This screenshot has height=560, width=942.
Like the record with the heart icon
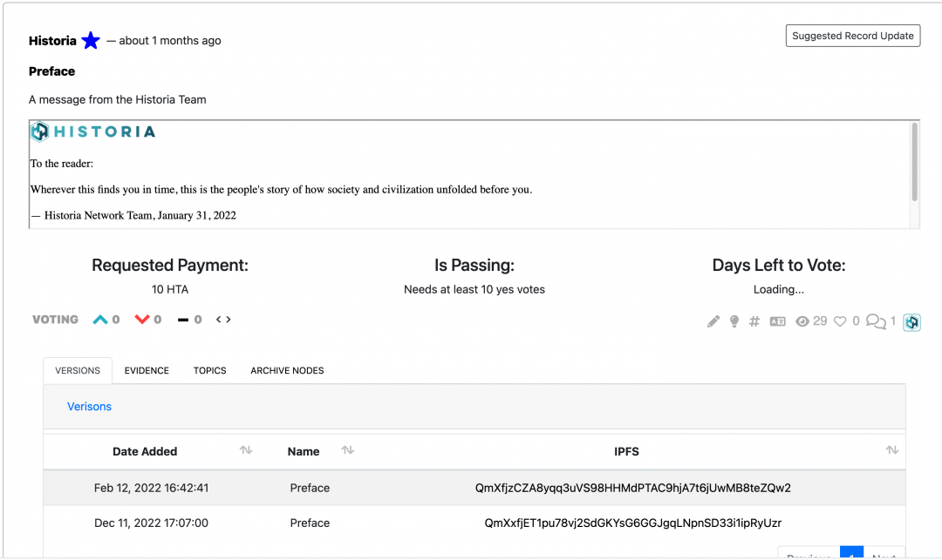click(840, 320)
